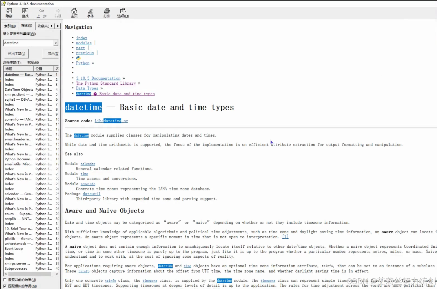Click results scrollbar left arrow
The image size is (437, 289).
click(x=6, y=274)
